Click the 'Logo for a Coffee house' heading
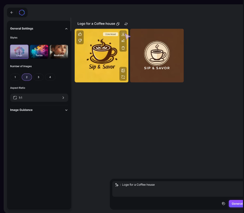The width and height of the screenshot is (244, 213). pyautogui.click(x=96, y=24)
